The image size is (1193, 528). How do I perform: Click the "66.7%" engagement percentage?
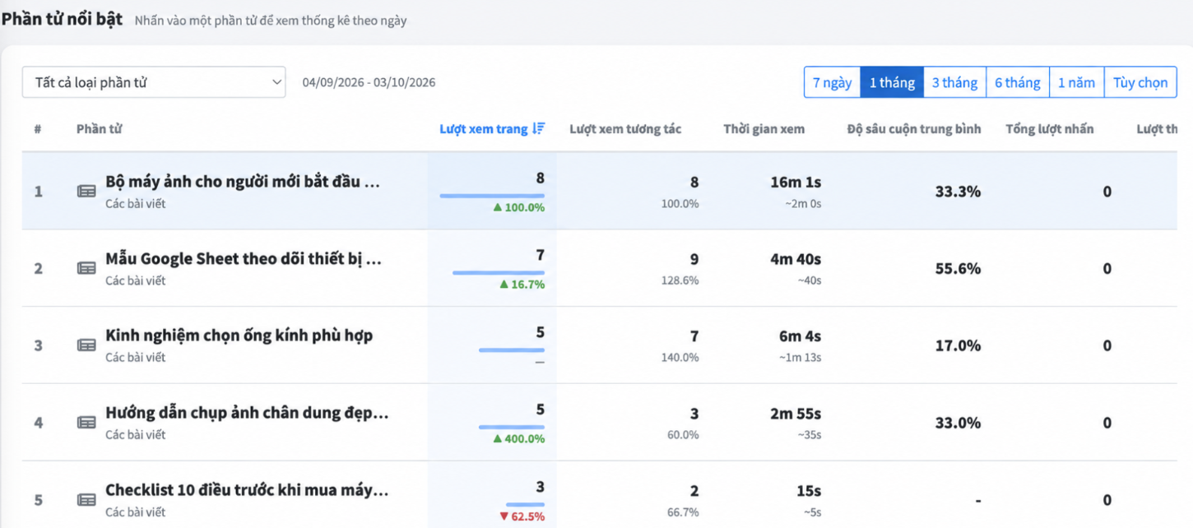[683, 512]
